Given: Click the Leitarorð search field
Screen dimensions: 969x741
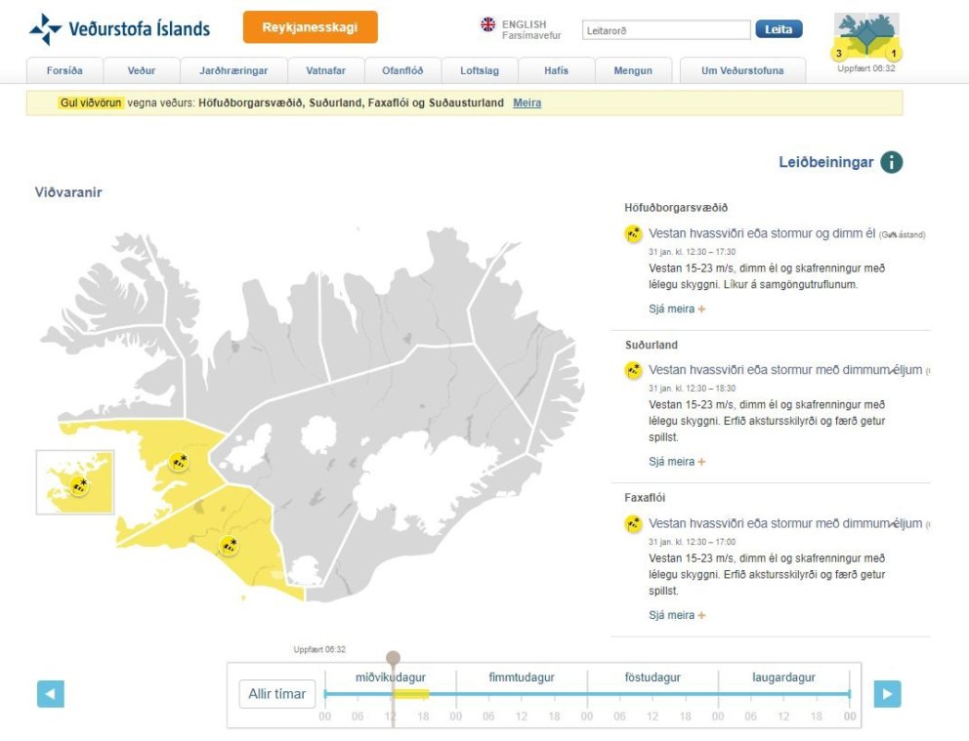Looking at the screenshot, I should click(666, 30).
